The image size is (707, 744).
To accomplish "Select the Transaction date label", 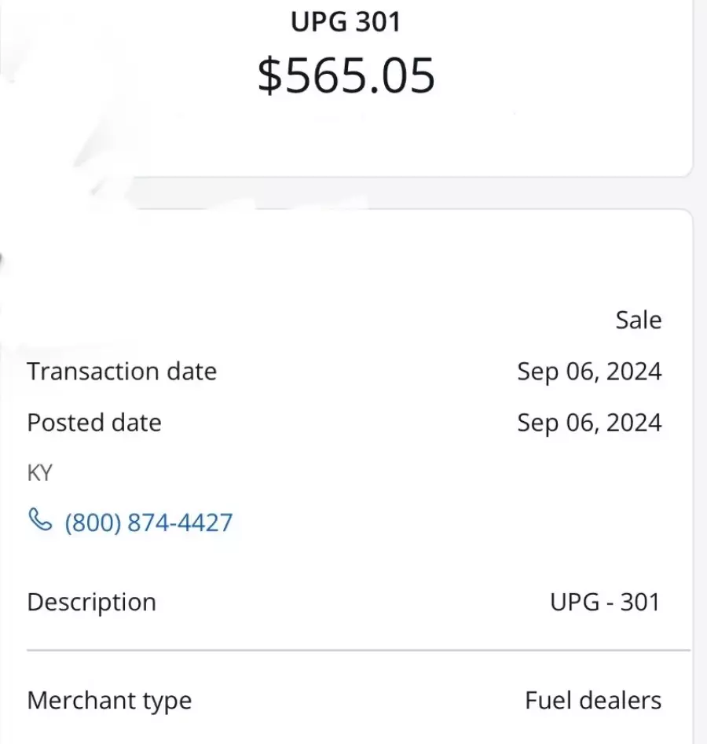I will 122,371.
